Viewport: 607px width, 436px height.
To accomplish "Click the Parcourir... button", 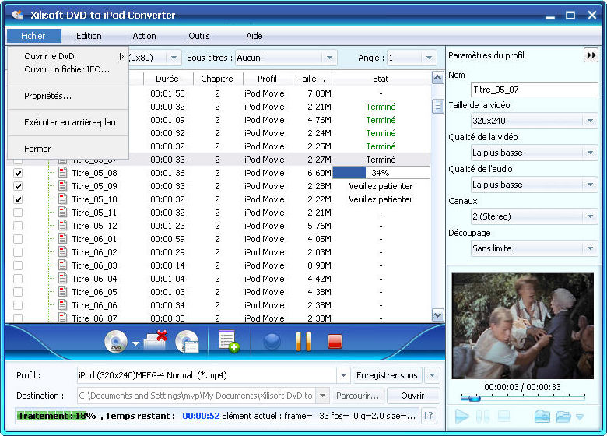I will coord(357,396).
